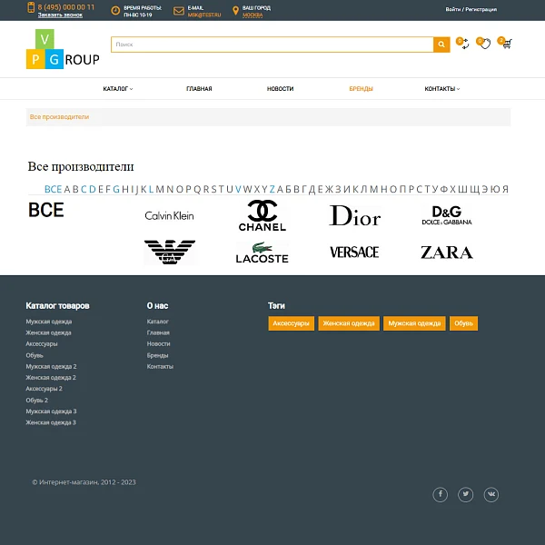Open footer link Мужская одежда 3
545x545 pixels.
coord(52,411)
